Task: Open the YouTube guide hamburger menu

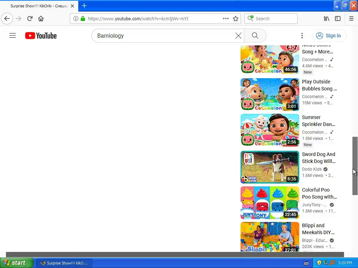Action: pyautogui.click(x=13, y=36)
